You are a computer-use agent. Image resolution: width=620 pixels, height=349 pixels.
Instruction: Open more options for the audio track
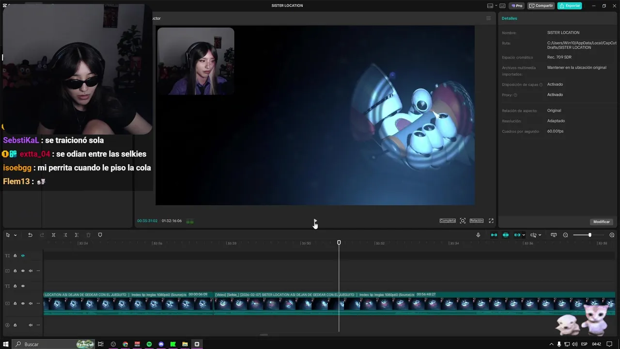pyautogui.click(x=38, y=325)
